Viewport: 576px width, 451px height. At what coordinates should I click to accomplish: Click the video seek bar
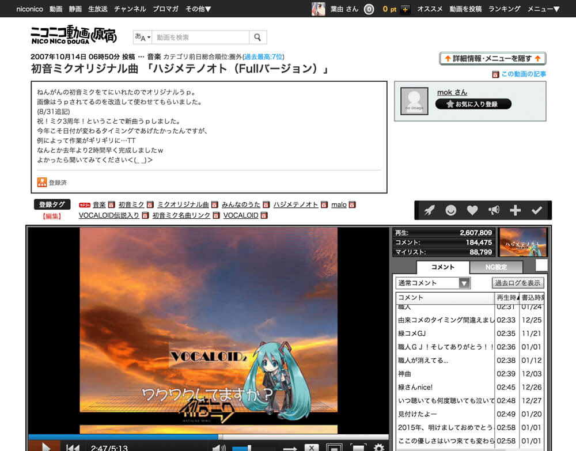coord(209,437)
